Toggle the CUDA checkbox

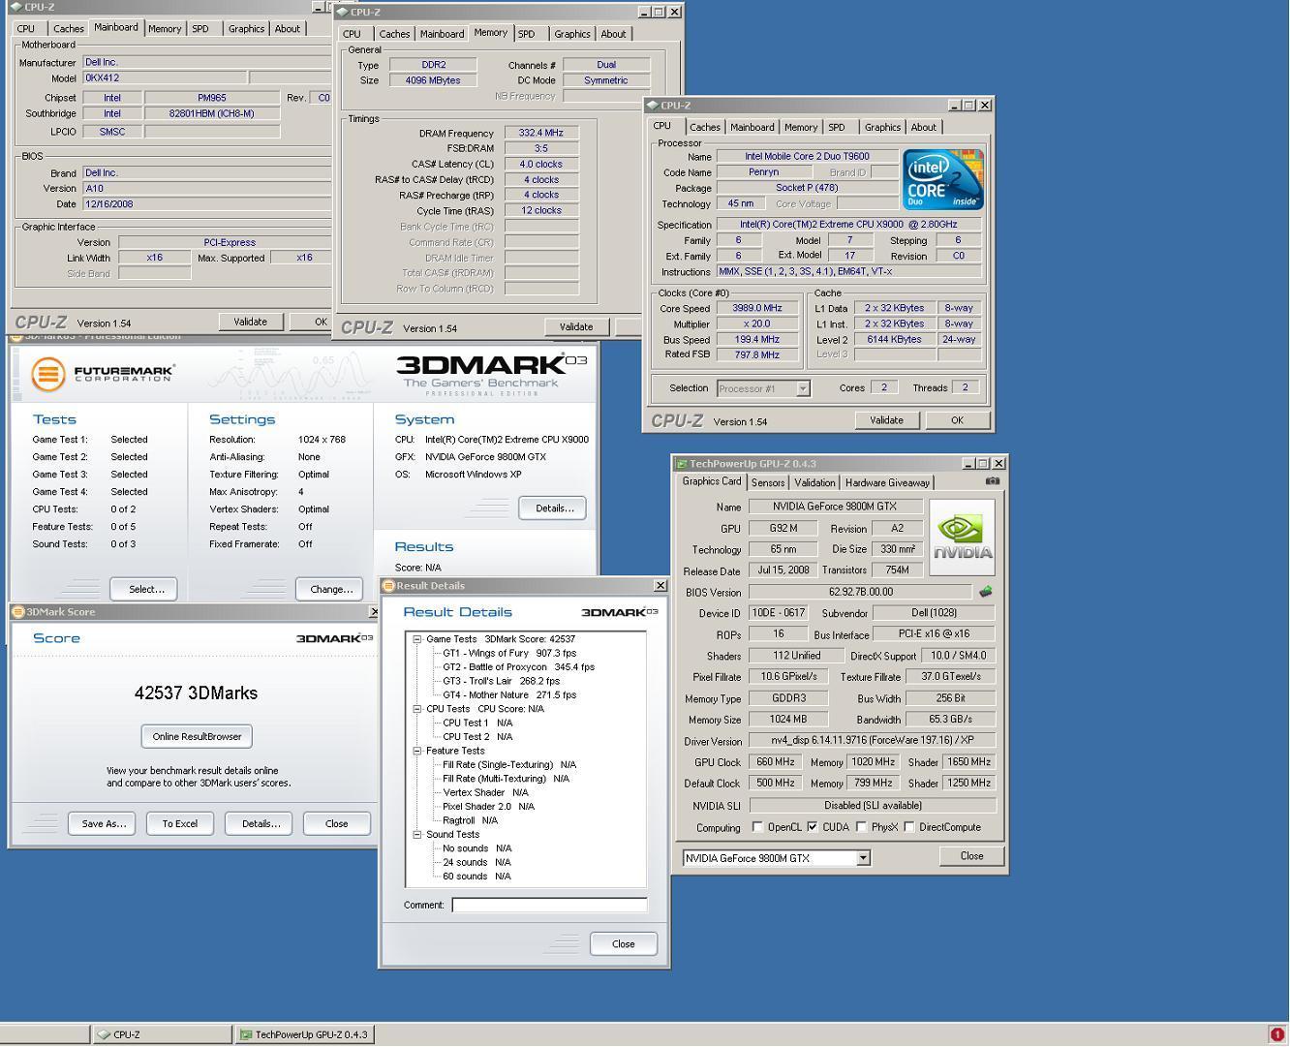[812, 827]
